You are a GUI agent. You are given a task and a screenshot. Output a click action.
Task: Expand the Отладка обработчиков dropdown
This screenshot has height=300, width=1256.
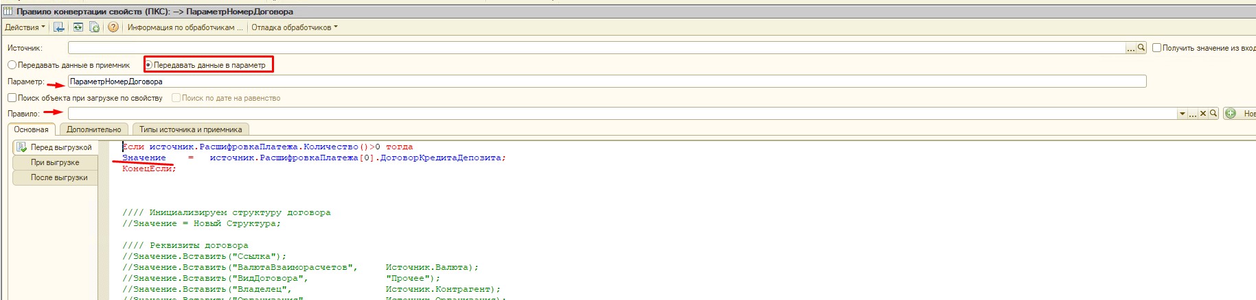click(294, 27)
